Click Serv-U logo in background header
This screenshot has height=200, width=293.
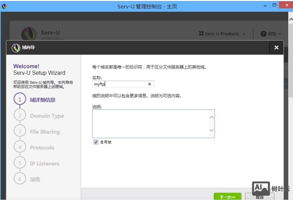coord(29,34)
